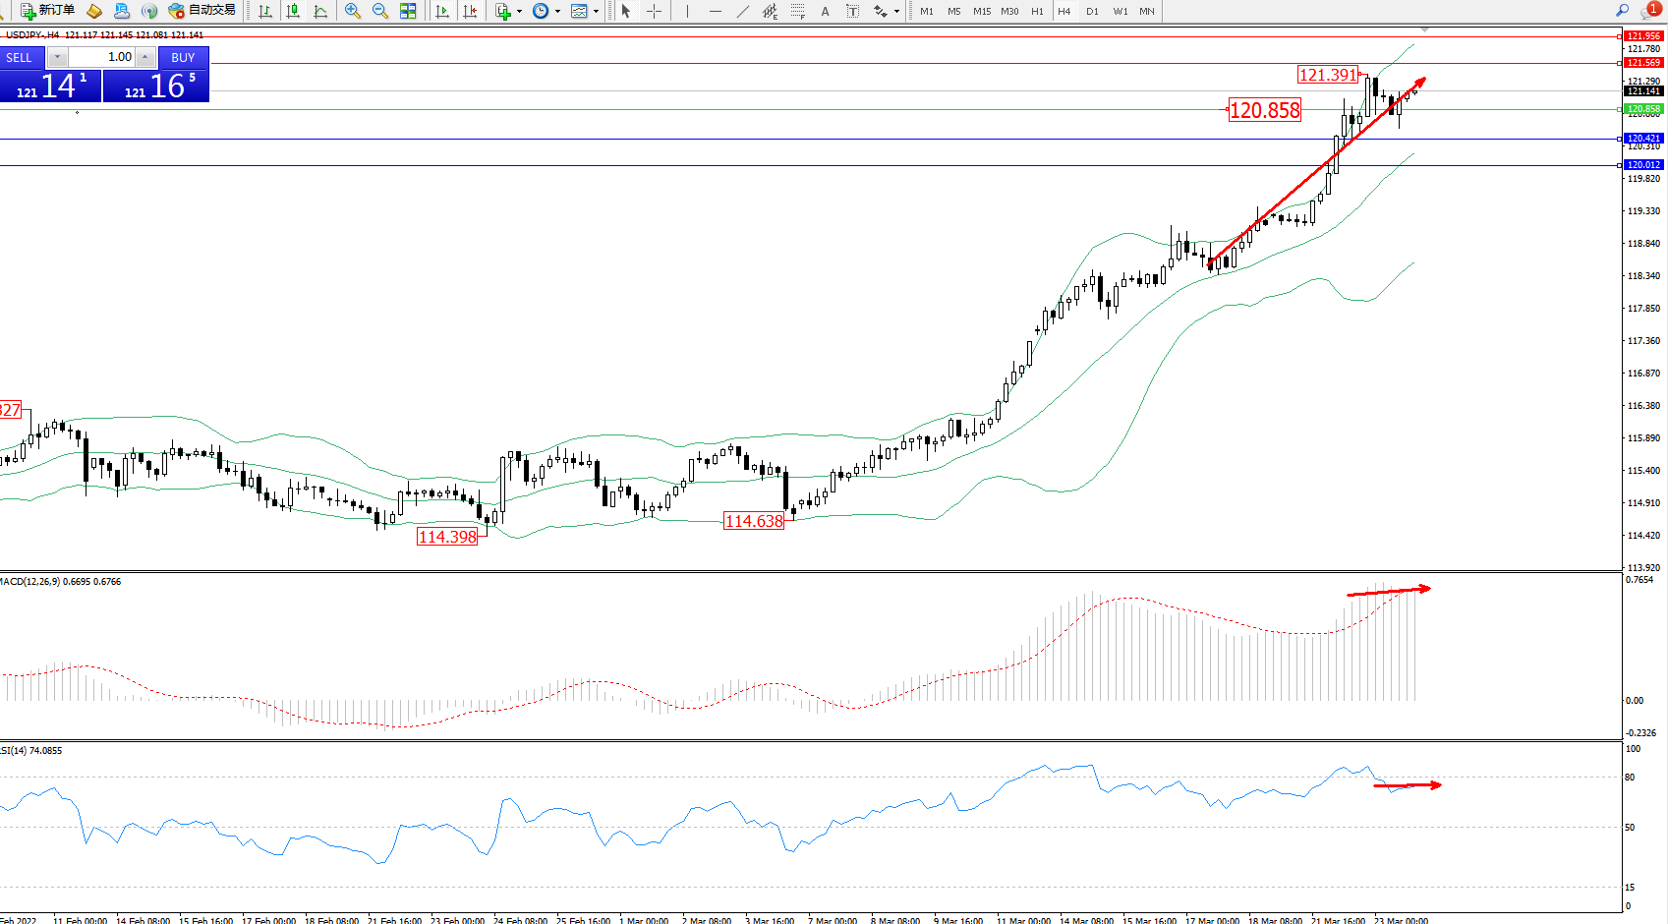Expand the chart periods clock dropdown
Image resolution: width=1668 pixels, height=924 pixels.
pos(557,12)
